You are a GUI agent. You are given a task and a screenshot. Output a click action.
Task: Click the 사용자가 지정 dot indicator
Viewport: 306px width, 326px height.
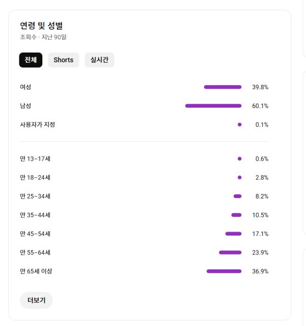point(239,124)
